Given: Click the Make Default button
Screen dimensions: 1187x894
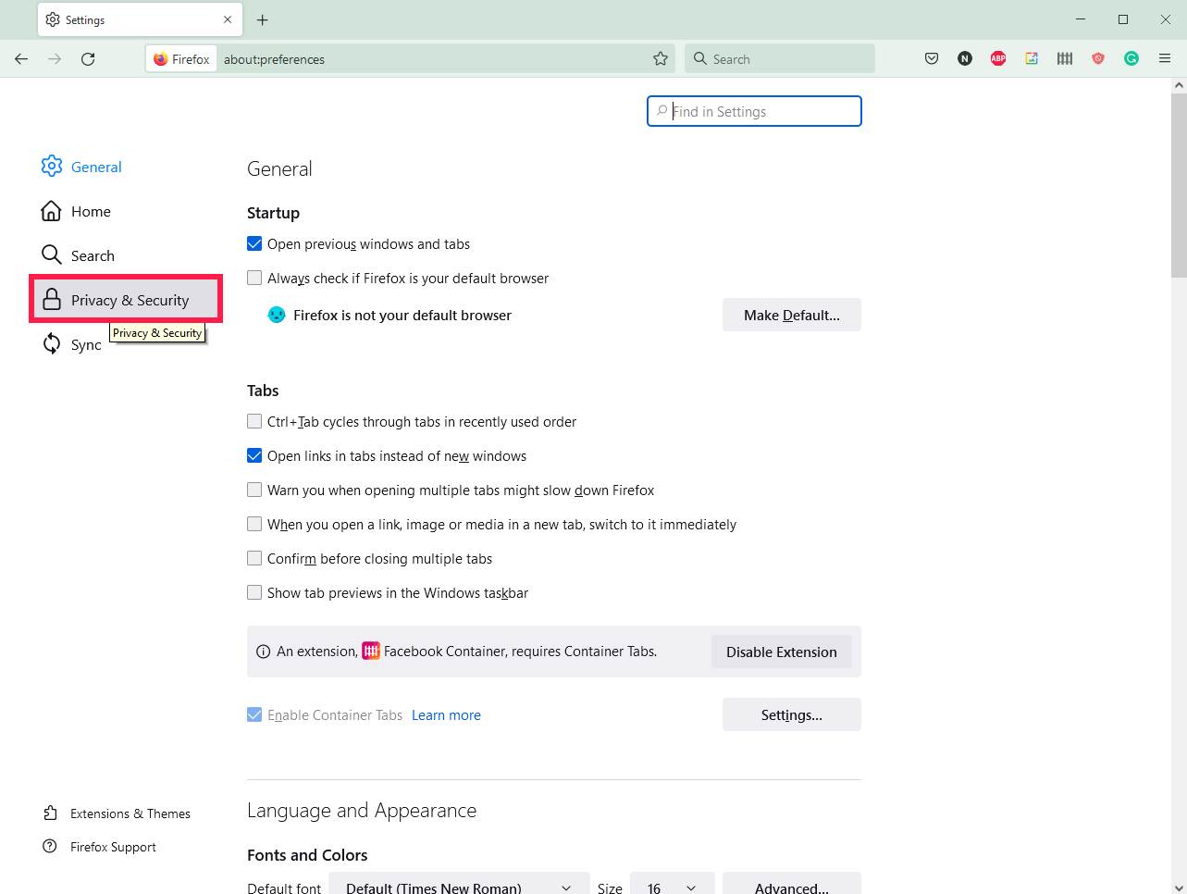Looking at the screenshot, I should [x=791, y=315].
